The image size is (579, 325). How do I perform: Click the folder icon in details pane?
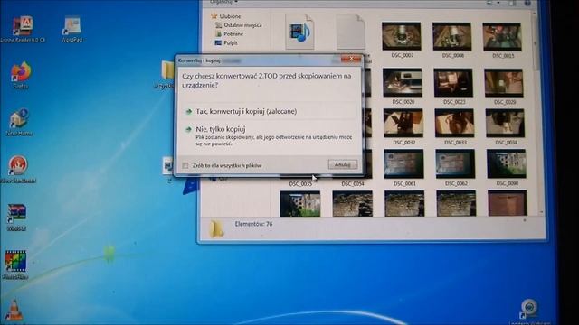pos(217,228)
